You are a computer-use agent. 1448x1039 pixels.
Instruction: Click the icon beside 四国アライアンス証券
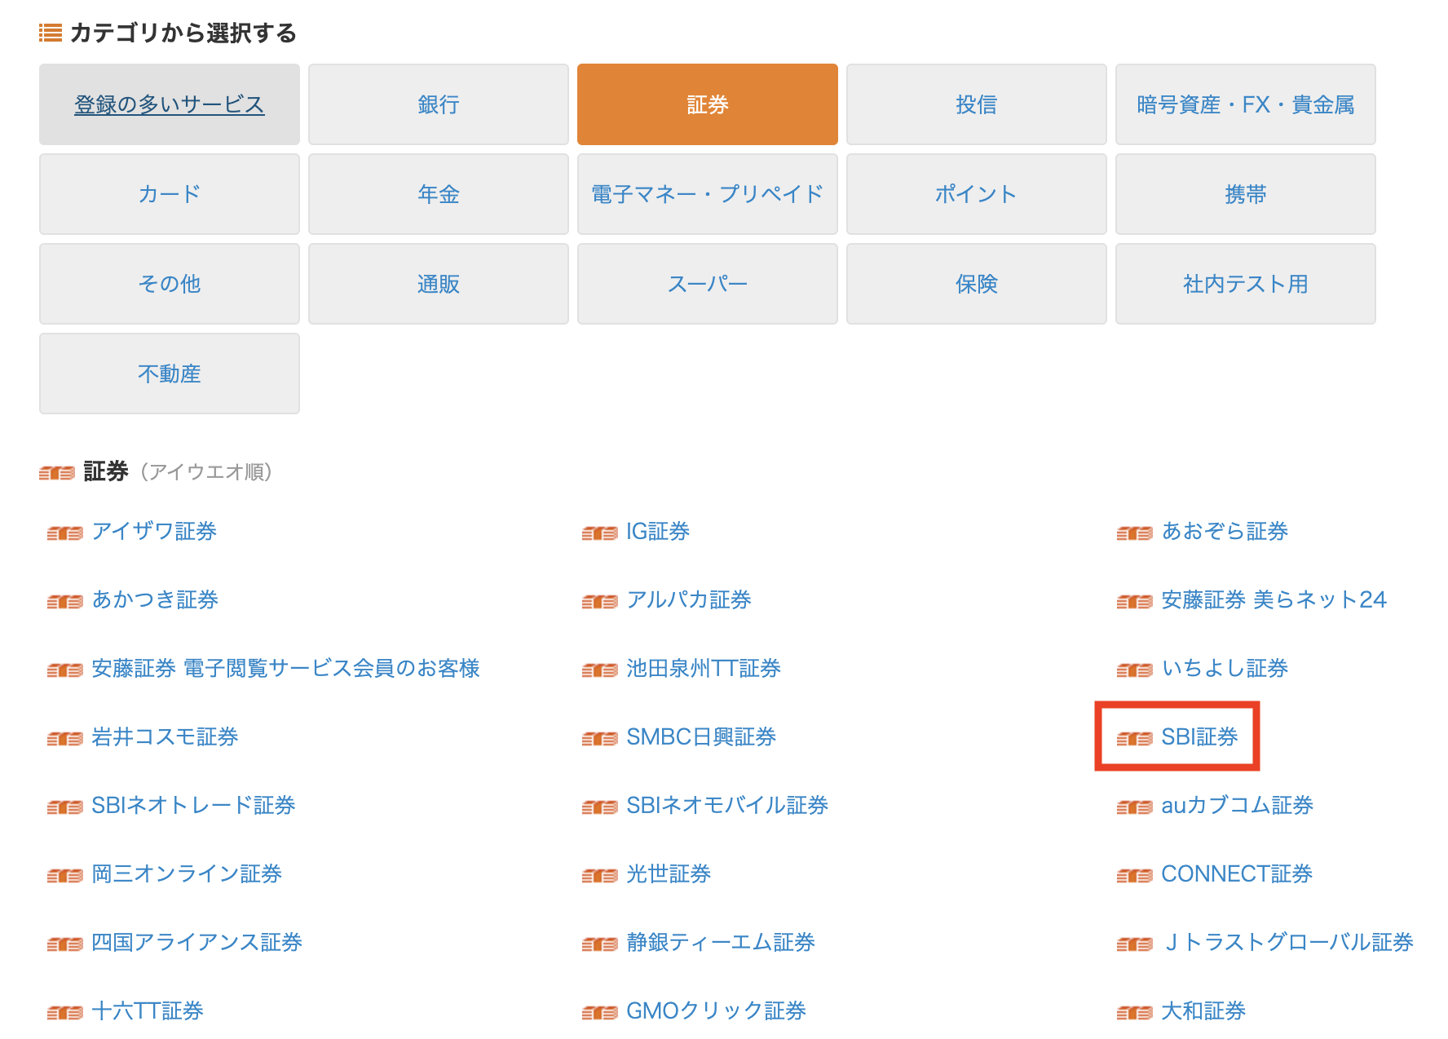point(65,944)
